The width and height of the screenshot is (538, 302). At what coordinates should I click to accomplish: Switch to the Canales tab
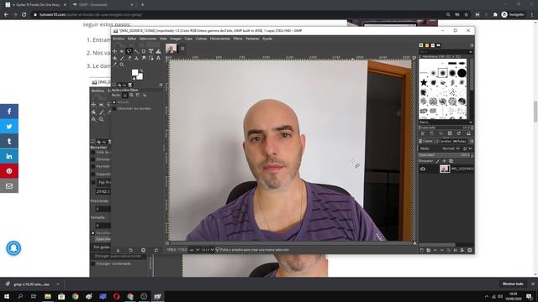click(445, 141)
